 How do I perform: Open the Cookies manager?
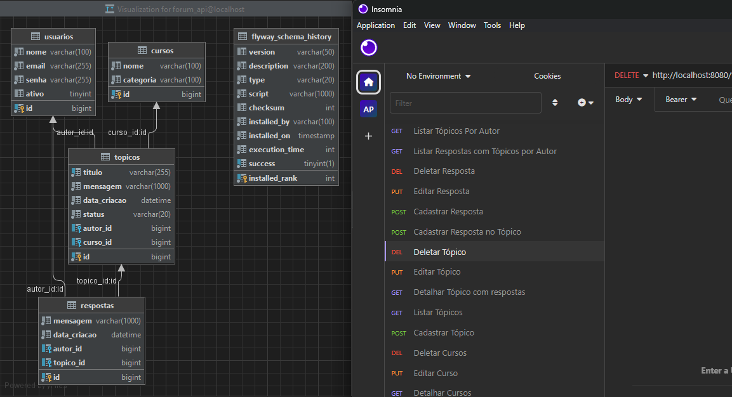coord(547,75)
